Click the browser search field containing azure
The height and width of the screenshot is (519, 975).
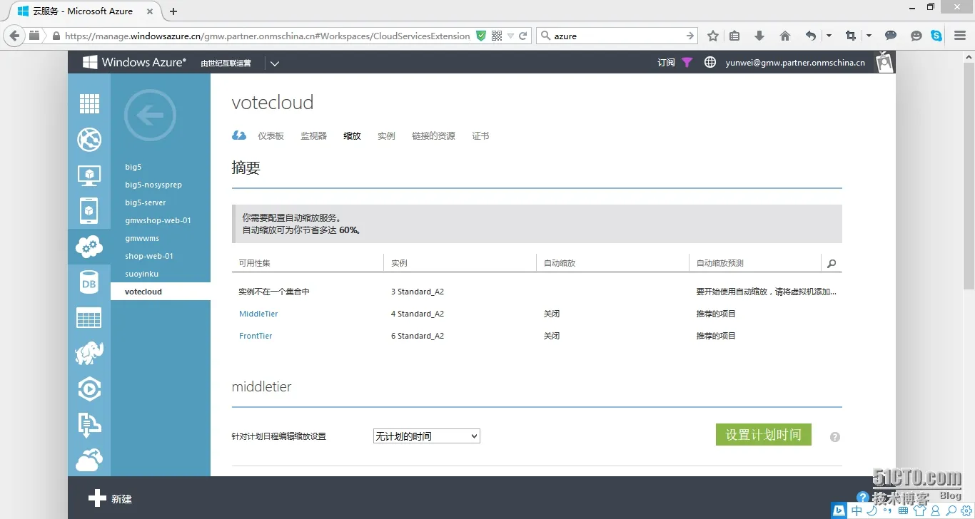[617, 36]
